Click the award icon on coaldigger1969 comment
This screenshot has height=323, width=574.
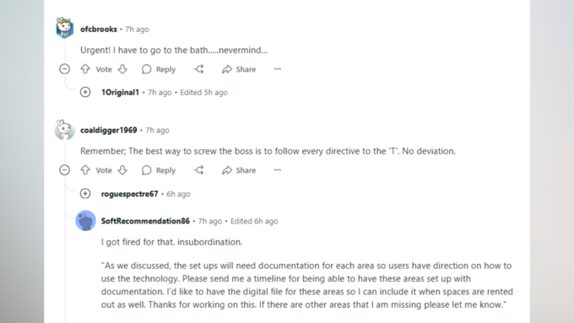tap(198, 170)
